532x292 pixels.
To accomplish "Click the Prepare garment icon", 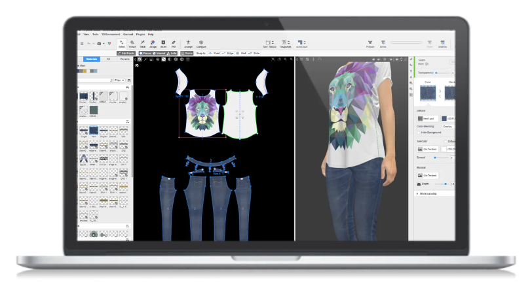I will (370, 43).
